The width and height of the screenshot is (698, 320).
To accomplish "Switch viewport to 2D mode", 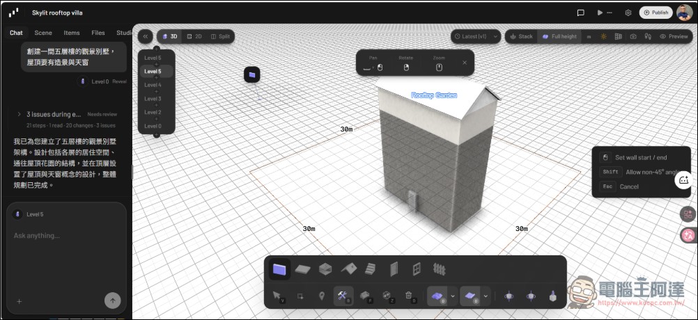I will 194,36.
